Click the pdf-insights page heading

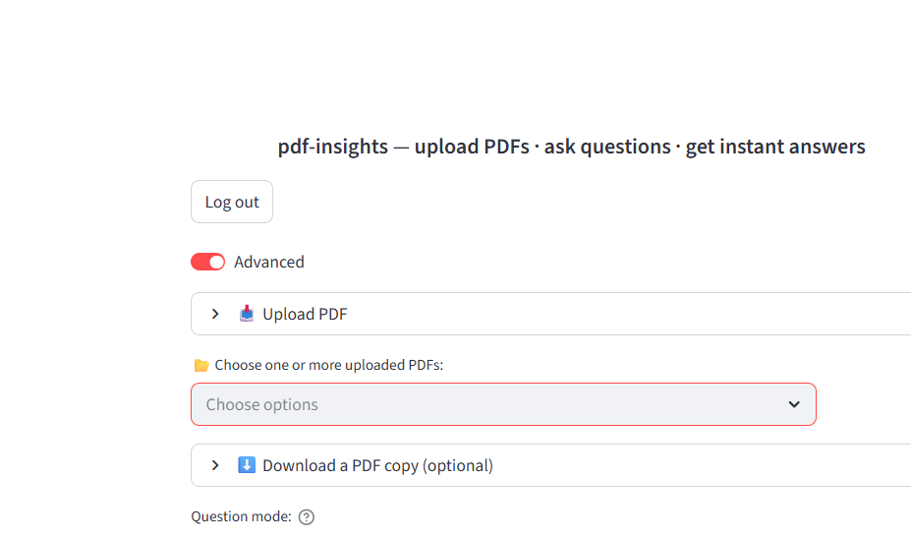point(571,147)
